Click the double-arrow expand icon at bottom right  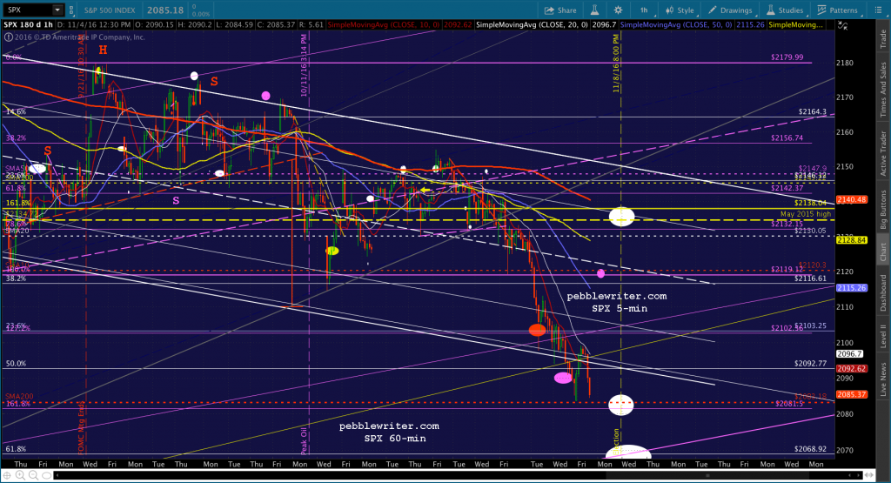[868, 476]
